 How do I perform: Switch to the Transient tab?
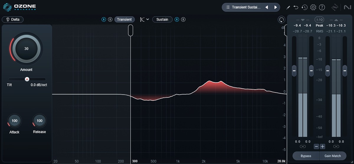click(124, 20)
